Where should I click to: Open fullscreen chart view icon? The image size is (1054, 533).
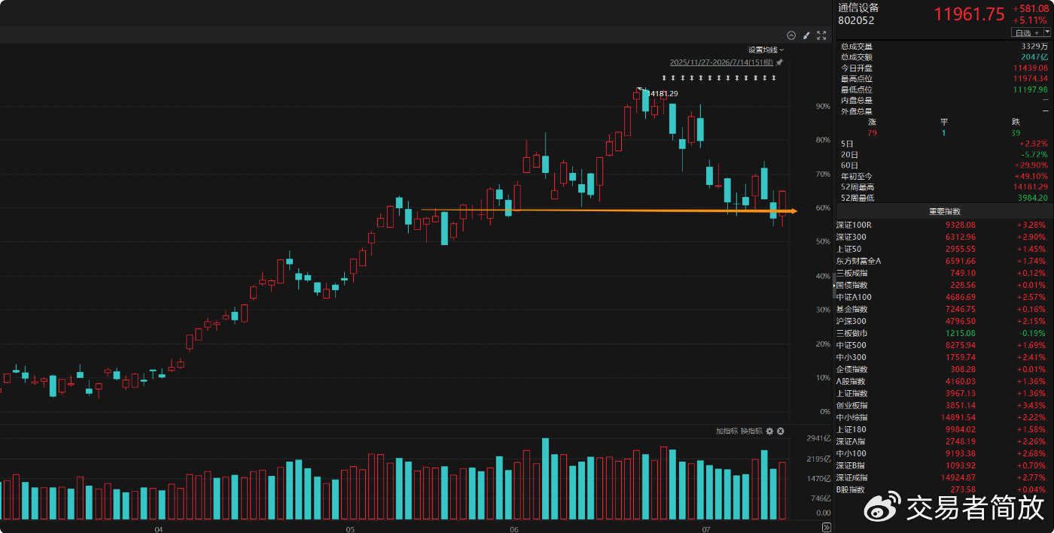(821, 35)
